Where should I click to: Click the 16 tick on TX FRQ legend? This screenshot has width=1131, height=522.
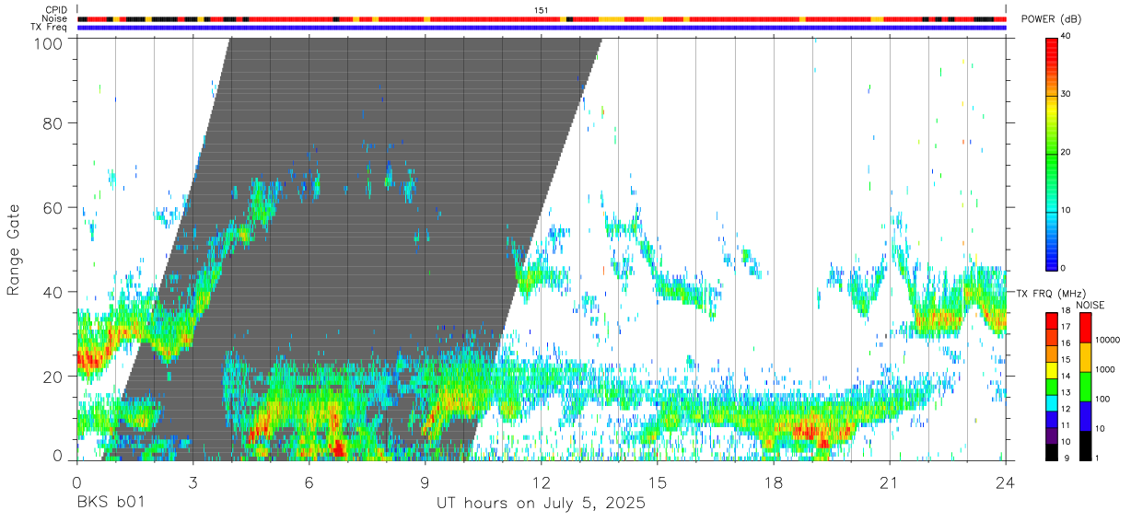pos(1065,343)
